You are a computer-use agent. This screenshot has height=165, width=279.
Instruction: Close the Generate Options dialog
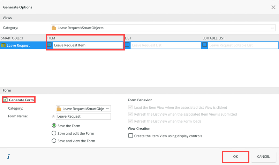273,7
